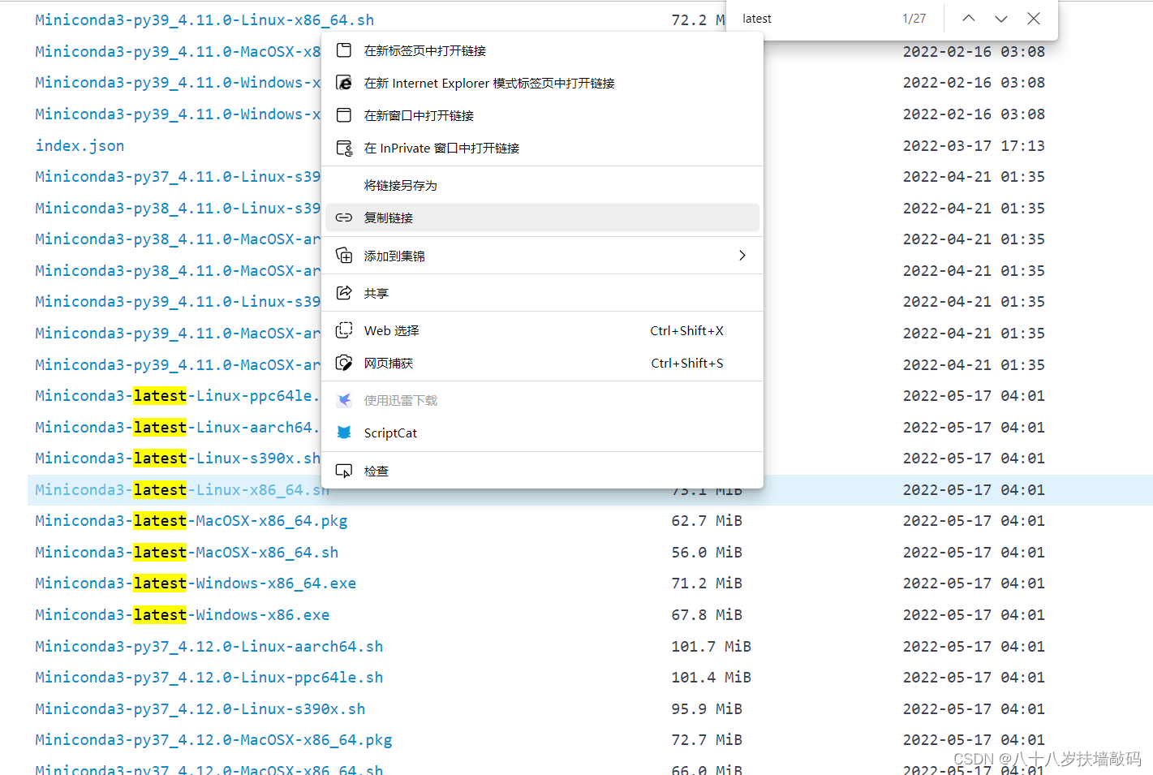Open Miniconda3-latest-MacOSX-x86_64.sh link
Viewport: 1153px width, 775px height.
[x=187, y=553]
